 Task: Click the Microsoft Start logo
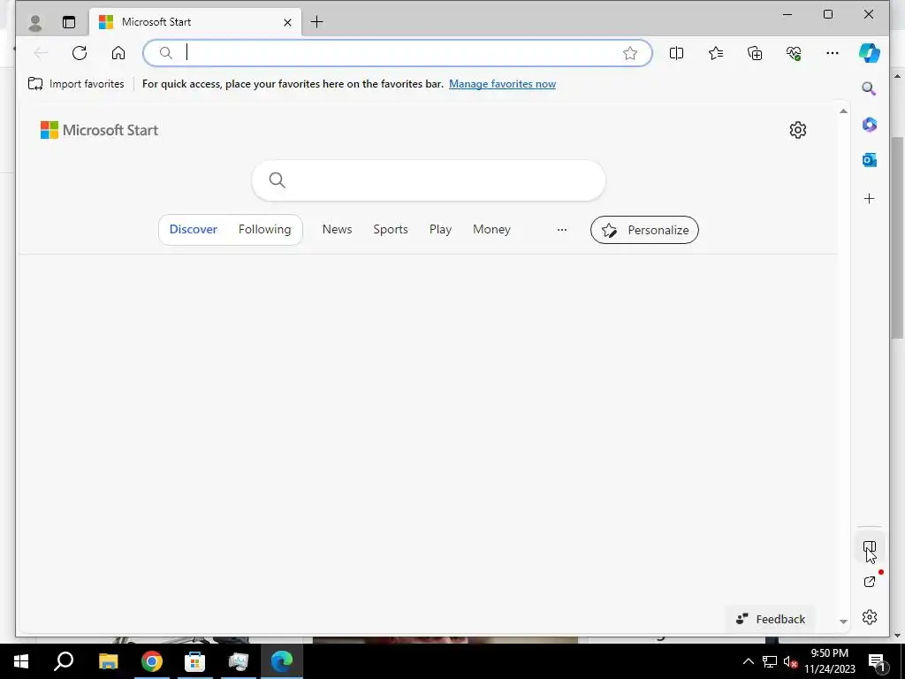pos(99,130)
